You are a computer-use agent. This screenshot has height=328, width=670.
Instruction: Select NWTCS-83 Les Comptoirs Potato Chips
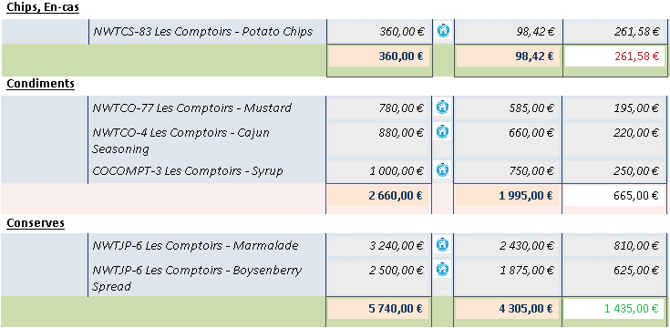(202, 31)
